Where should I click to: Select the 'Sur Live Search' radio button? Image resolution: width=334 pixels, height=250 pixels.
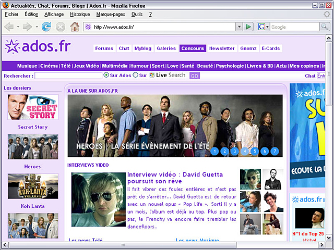point(136,75)
